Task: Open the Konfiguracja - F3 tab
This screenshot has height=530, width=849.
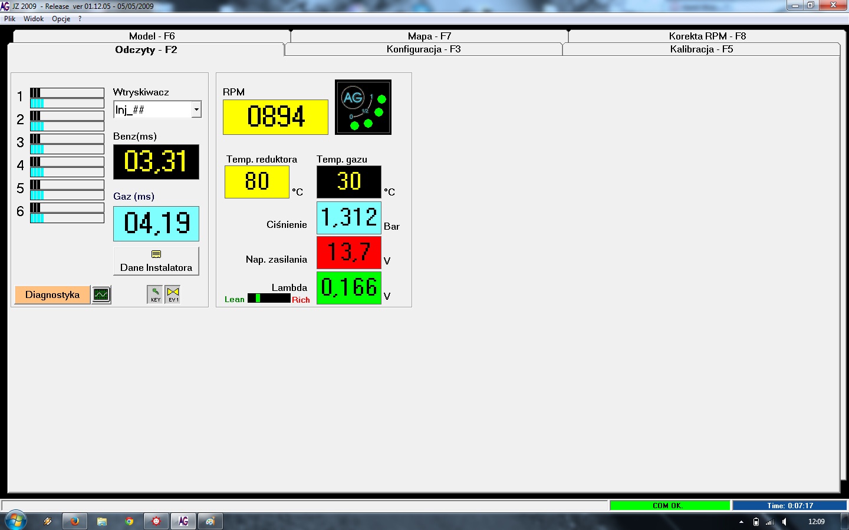Action: [423, 49]
